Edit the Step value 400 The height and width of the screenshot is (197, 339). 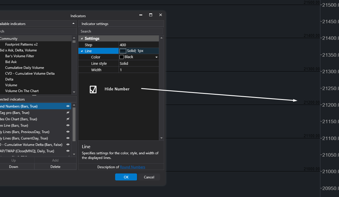139,45
